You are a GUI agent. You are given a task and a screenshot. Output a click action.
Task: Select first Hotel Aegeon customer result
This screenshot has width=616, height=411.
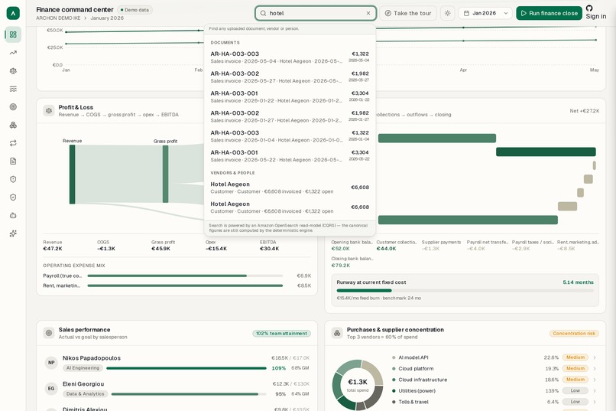290,188
